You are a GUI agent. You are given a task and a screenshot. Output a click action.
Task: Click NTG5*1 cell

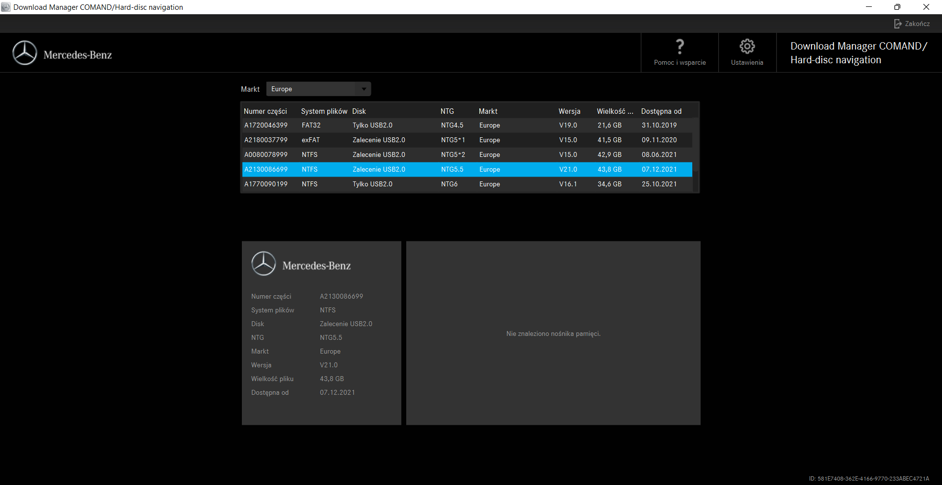(x=453, y=140)
